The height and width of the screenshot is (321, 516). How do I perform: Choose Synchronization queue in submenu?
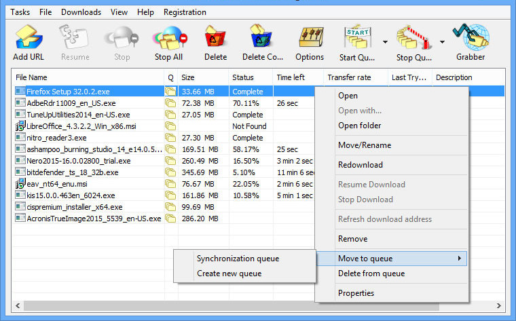[x=238, y=259]
